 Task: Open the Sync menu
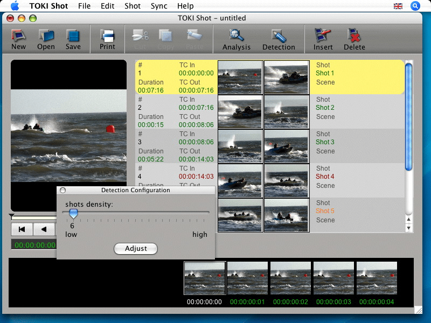159,6
